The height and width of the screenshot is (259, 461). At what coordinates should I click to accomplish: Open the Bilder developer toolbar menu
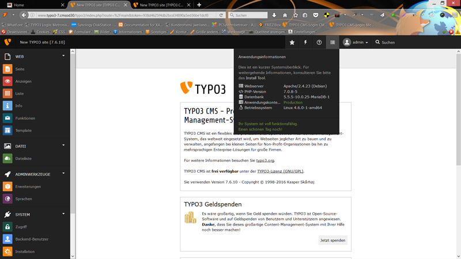[102, 32]
